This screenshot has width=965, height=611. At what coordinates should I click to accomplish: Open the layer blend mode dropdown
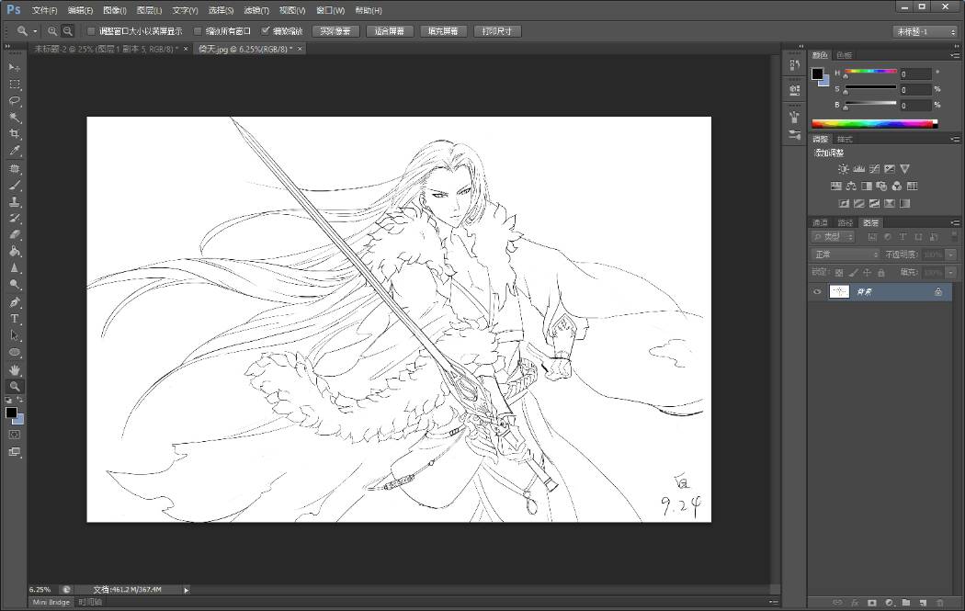pyautogui.click(x=846, y=255)
